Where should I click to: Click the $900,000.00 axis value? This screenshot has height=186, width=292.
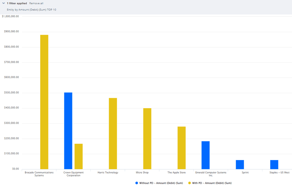11,31
